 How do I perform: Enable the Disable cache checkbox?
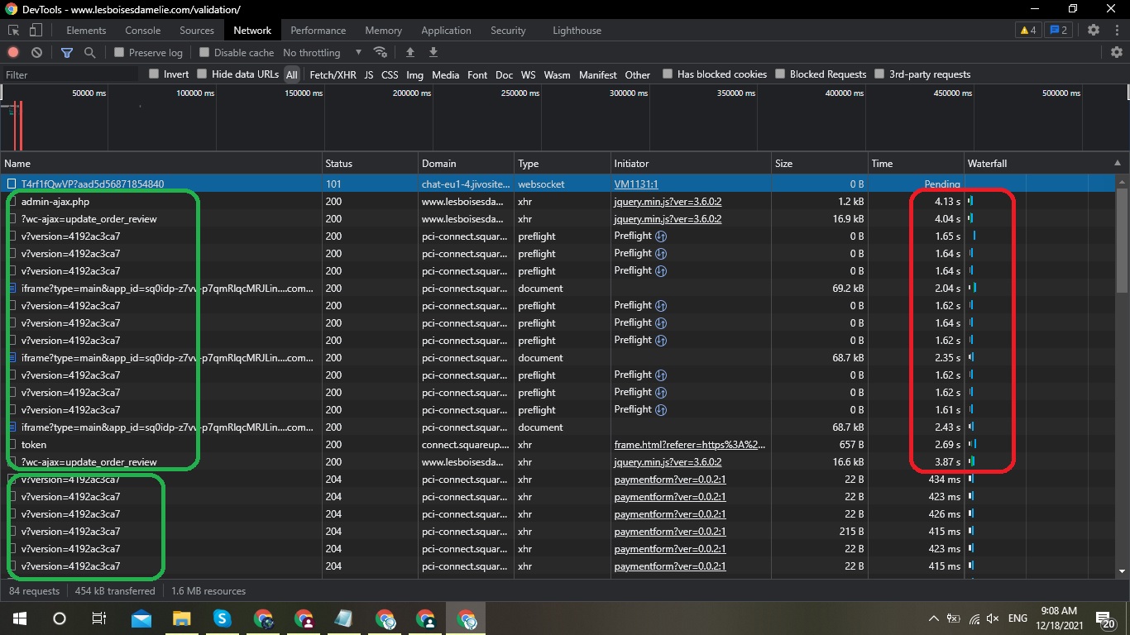pyautogui.click(x=204, y=52)
